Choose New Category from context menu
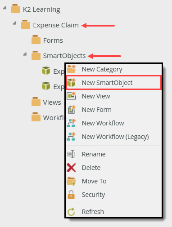The height and width of the screenshot is (227, 172). pyautogui.click(x=114, y=69)
